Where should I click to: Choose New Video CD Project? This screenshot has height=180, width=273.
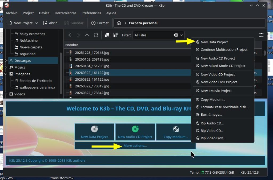pos(223,74)
